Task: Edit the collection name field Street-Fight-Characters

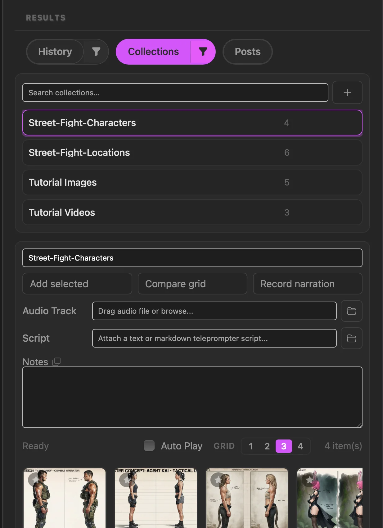Action: [x=192, y=258]
